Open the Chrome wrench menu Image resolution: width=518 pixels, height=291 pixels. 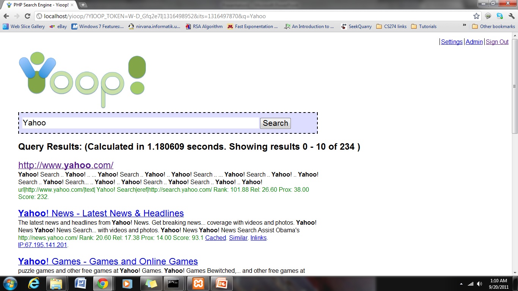coord(512,16)
